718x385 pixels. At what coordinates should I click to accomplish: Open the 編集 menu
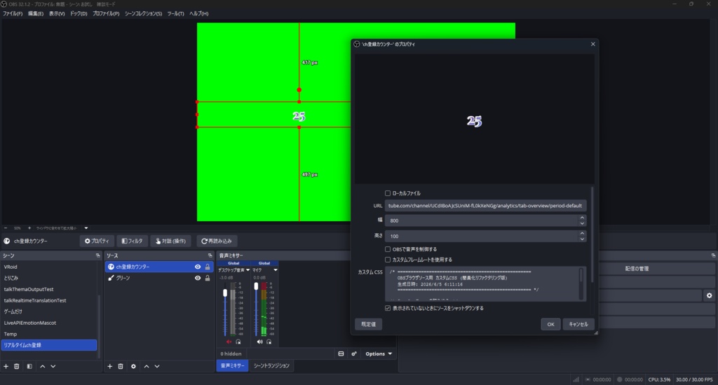tap(36, 14)
